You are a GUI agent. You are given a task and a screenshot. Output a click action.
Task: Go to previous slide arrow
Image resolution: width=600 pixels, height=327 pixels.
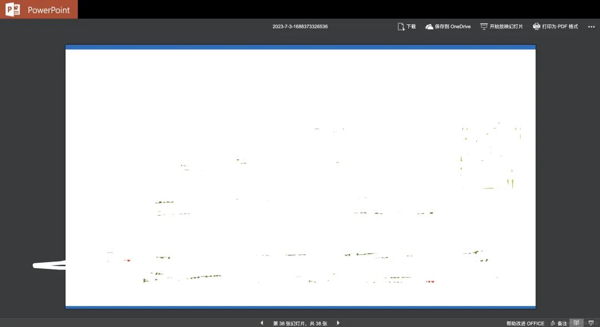(262, 323)
